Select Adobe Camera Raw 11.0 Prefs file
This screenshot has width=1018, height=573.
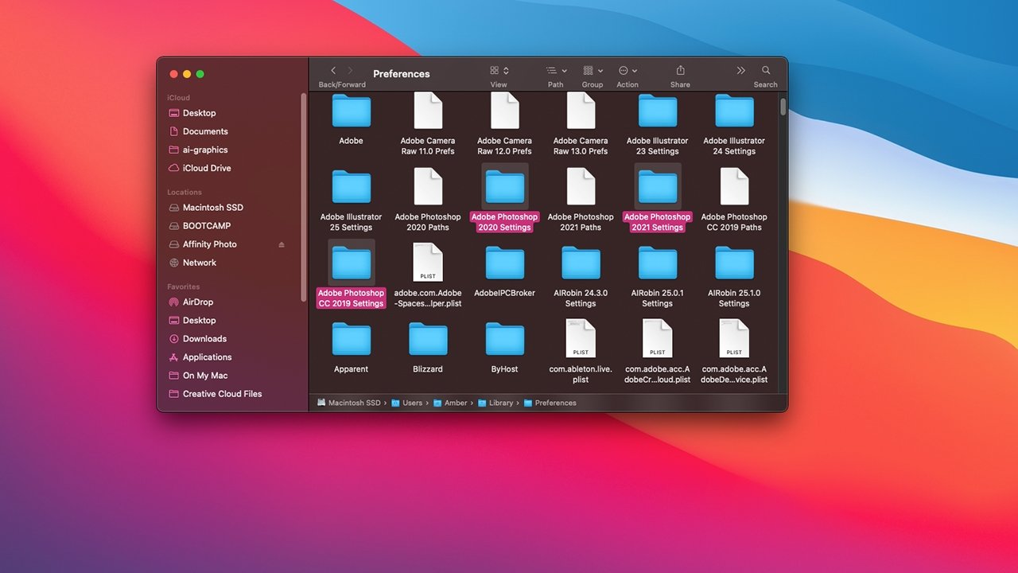pos(428,111)
